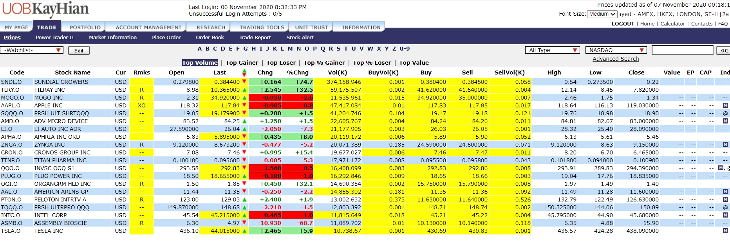Click the GO search button
This screenshot has height=243, width=730.
click(x=723, y=50)
